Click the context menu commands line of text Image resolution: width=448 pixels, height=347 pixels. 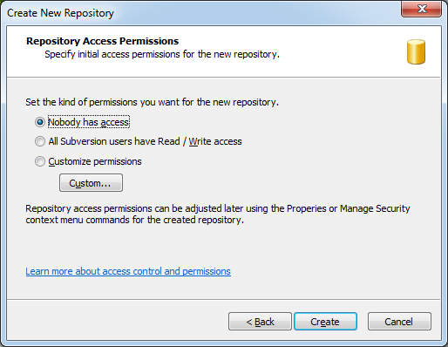coord(135,220)
